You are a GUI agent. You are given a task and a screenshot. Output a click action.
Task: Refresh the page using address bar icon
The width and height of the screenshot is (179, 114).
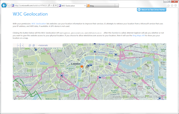pos(53,6)
